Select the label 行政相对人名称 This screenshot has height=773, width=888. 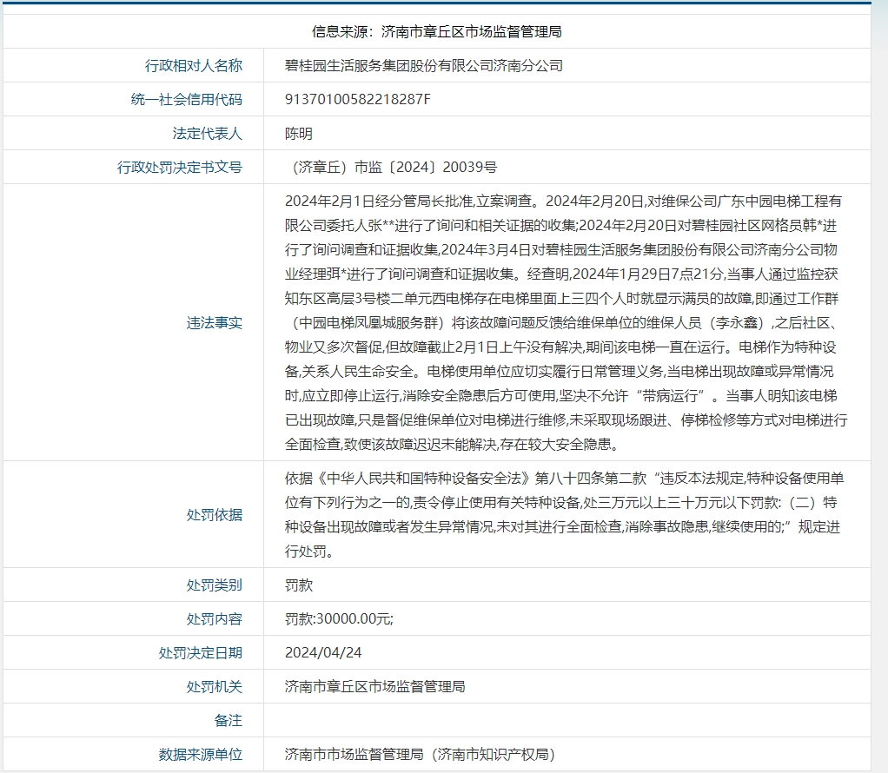pyautogui.click(x=194, y=66)
